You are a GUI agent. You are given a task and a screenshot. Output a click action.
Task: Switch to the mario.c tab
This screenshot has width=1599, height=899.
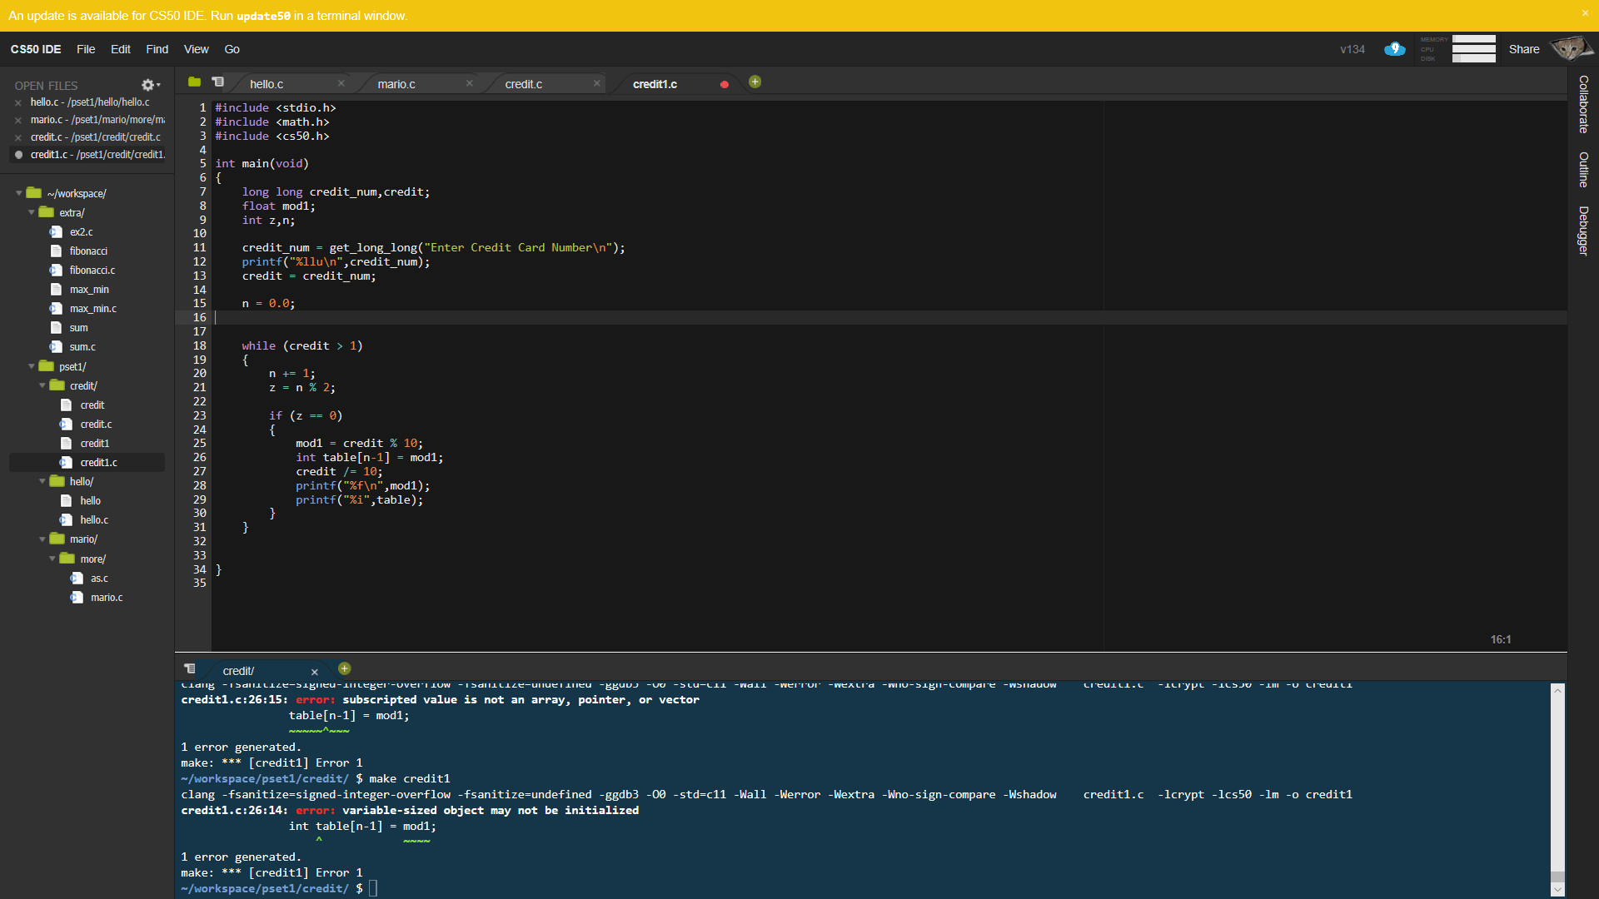click(x=396, y=84)
